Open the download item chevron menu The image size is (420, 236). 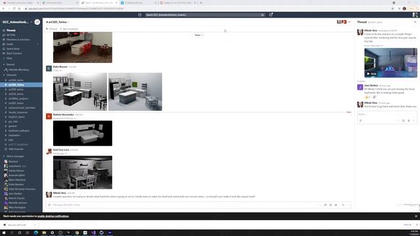pyautogui.click(x=35, y=225)
